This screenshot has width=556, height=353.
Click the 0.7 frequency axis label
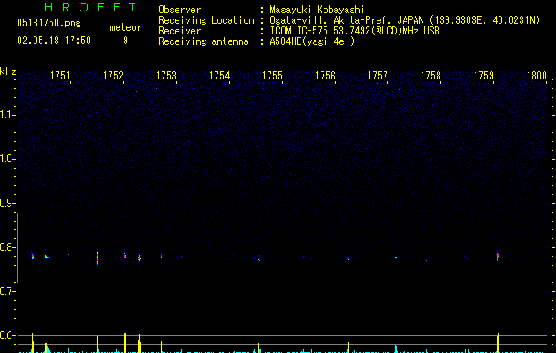7,291
